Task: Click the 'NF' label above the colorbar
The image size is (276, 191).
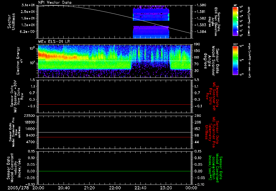Action: click(236, 5)
